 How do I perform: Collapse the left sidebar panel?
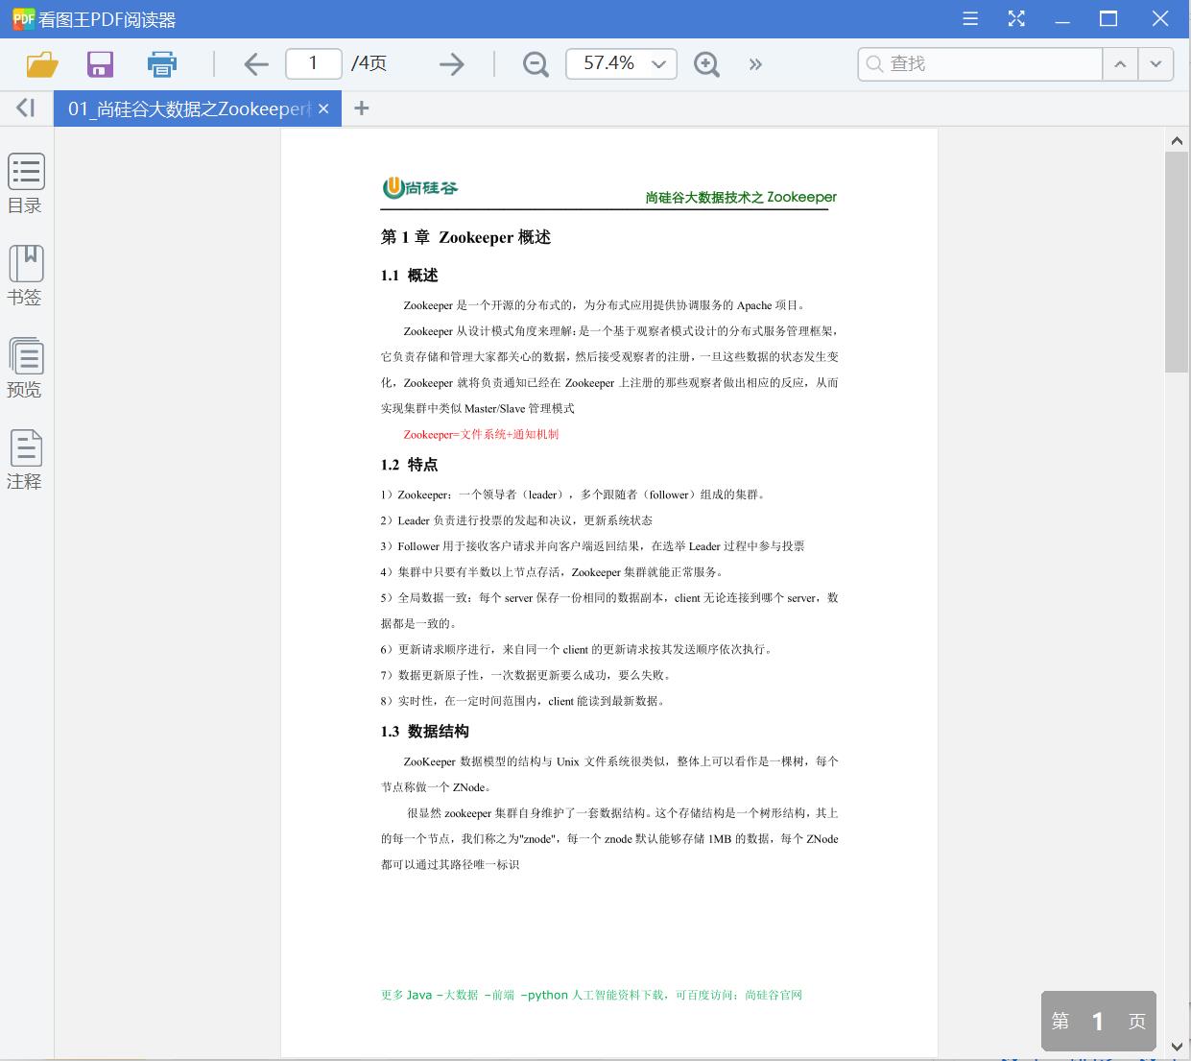point(26,109)
